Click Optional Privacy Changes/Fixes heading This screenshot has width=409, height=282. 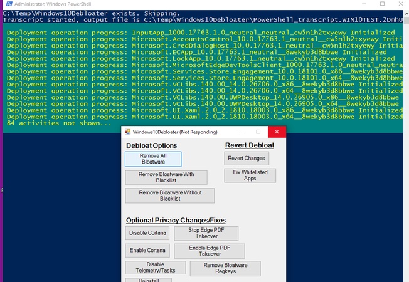[176, 220]
